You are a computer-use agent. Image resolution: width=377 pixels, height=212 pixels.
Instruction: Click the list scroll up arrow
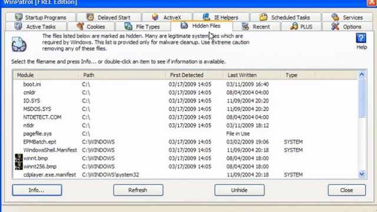tap(362, 75)
